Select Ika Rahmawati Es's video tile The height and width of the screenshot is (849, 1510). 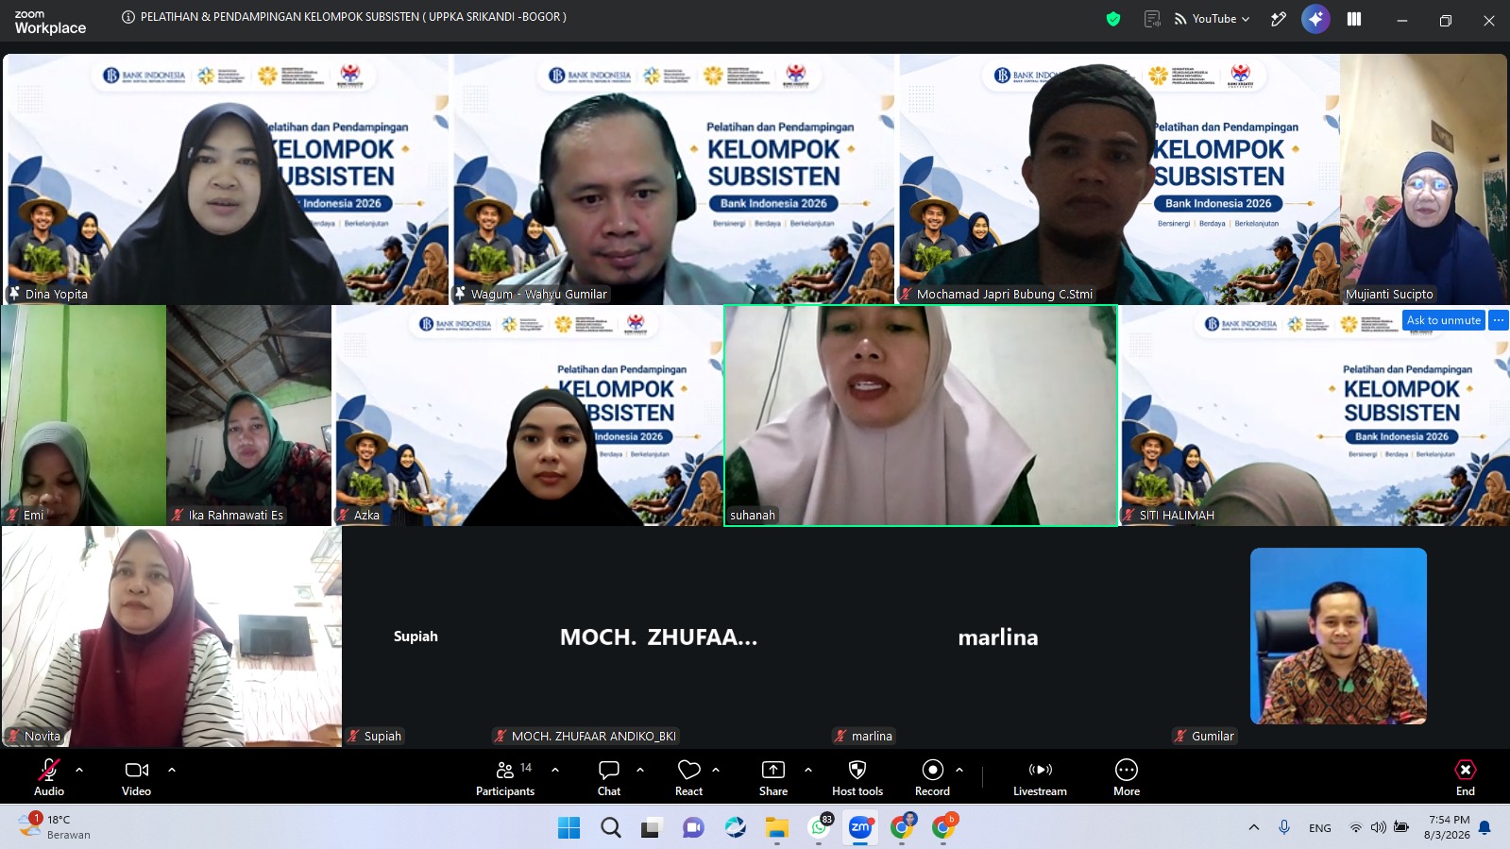click(x=249, y=416)
